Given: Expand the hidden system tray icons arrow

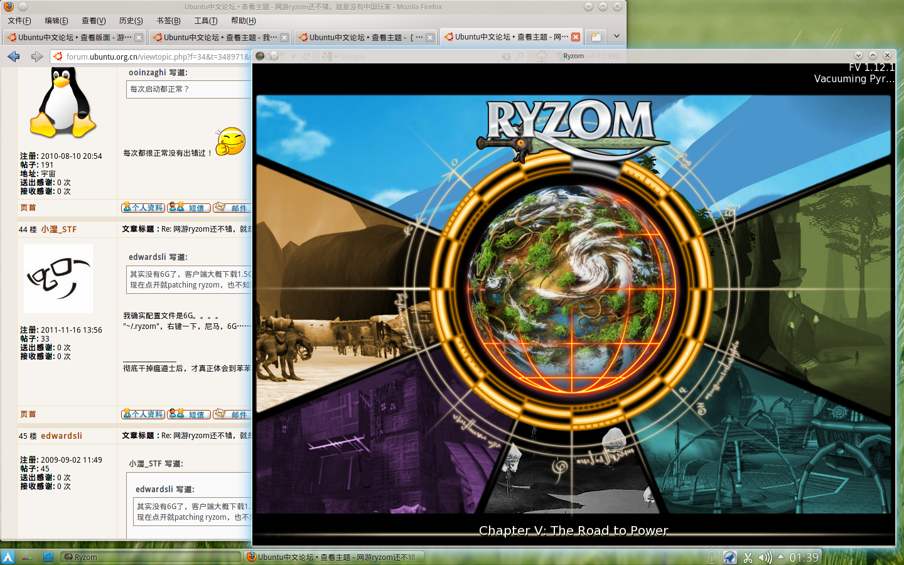Looking at the screenshot, I should coord(781,556).
